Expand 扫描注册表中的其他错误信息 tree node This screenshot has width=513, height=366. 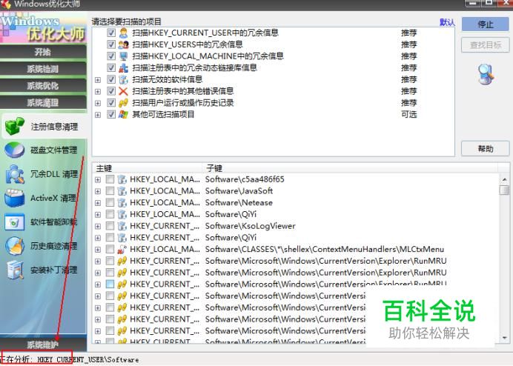(98, 92)
